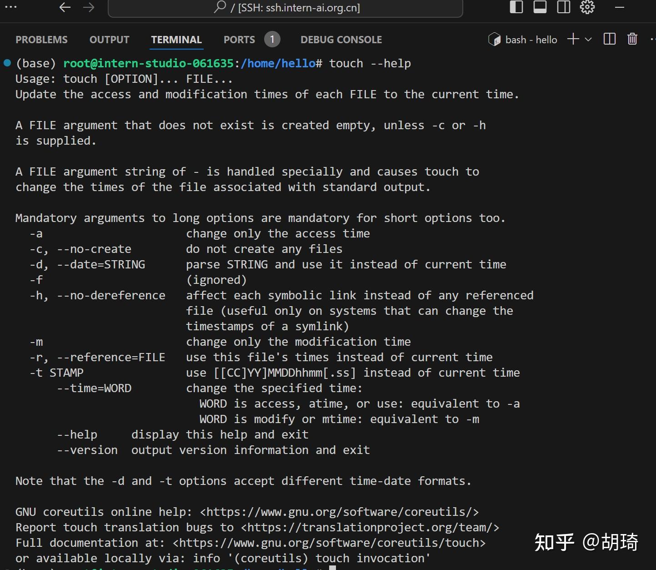Select the TERMINAL tab

tap(176, 40)
